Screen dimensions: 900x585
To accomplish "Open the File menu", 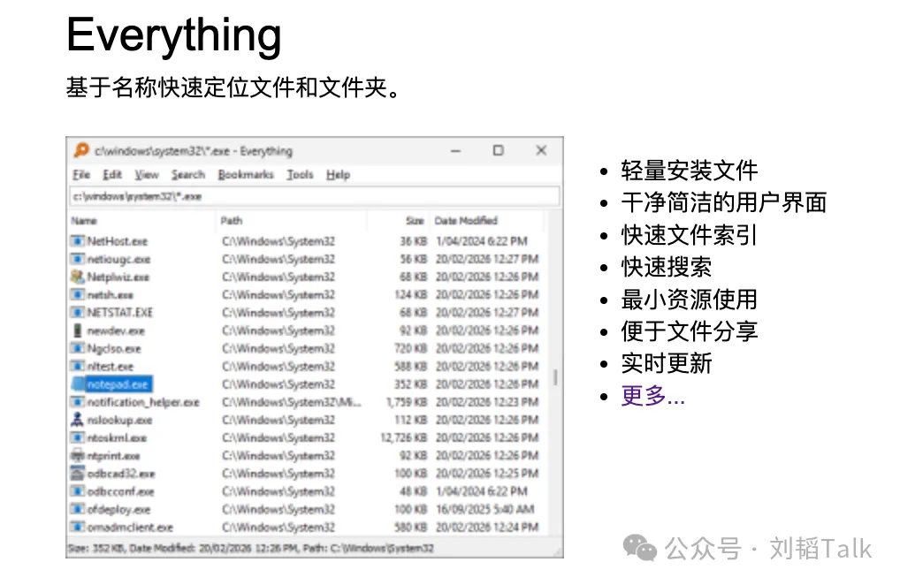I will 81,174.
